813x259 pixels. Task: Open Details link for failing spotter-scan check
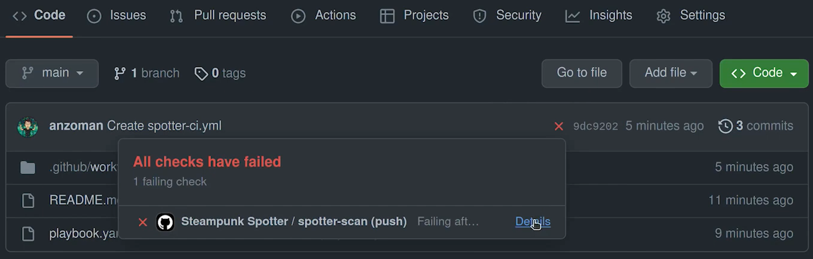point(533,222)
